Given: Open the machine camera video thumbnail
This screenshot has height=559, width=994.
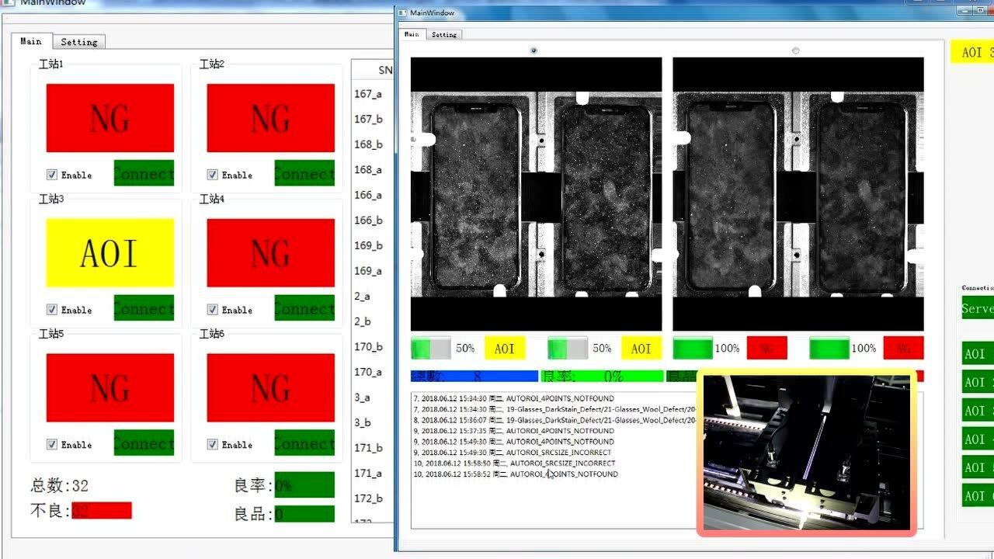Looking at the screenshot, I should [x=806, y=453].
